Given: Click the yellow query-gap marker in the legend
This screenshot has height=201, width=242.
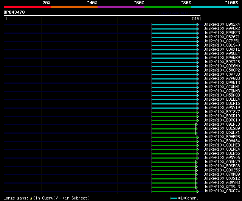Looking at the screenshot, I should pos(31,198).
